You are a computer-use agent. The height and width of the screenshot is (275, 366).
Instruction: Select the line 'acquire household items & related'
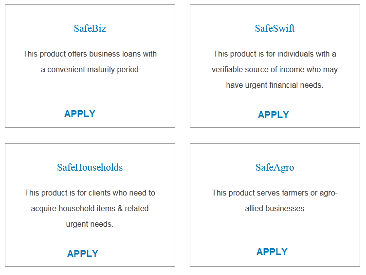click(x=90, y=209)
